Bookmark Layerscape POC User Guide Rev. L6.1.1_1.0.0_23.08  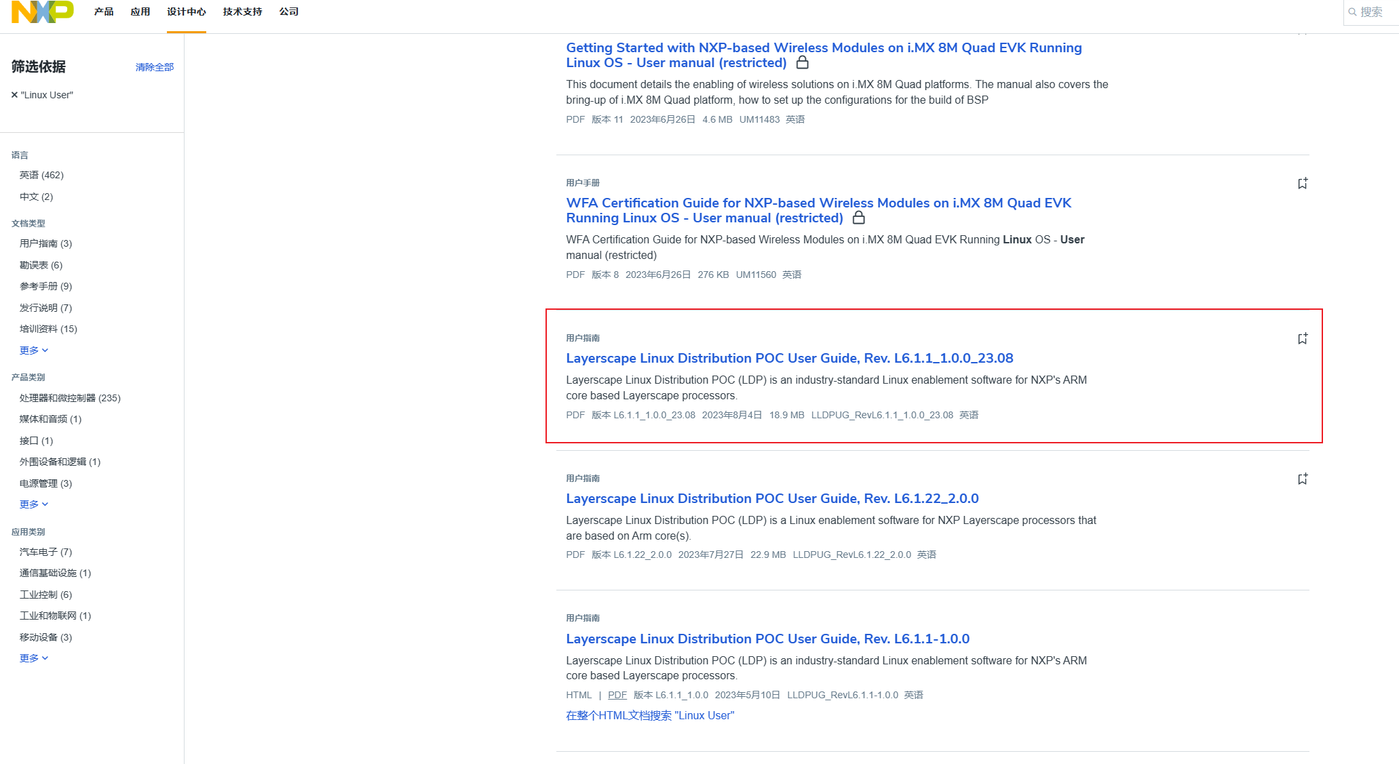1302,339
